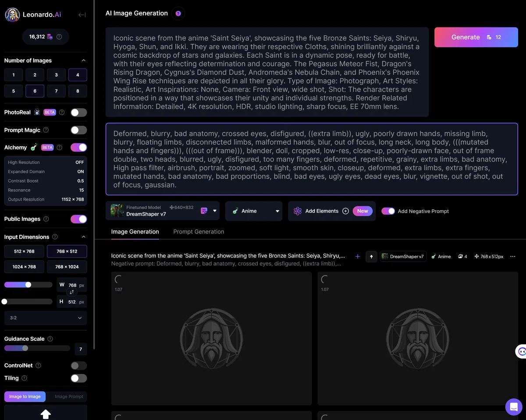Screen dimensions: 526x420
Task: Click the Public Images info icon
Action: (46, 219)
